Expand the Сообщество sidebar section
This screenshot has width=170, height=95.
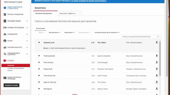[27, 34]
